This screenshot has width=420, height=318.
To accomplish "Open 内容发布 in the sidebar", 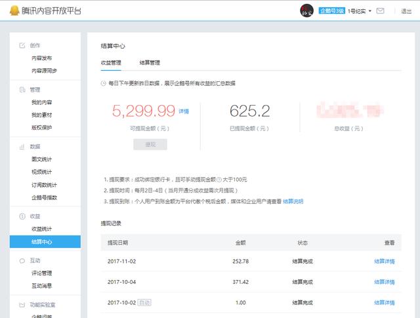I will coord(41,58).
